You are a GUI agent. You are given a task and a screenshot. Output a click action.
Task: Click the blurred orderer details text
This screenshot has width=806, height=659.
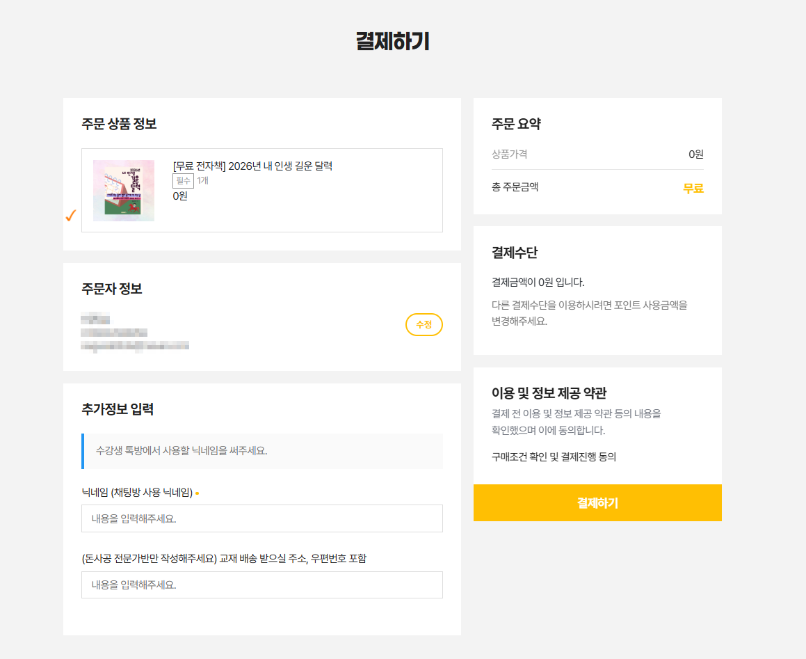pyautogui.click(x=134, y=333)
